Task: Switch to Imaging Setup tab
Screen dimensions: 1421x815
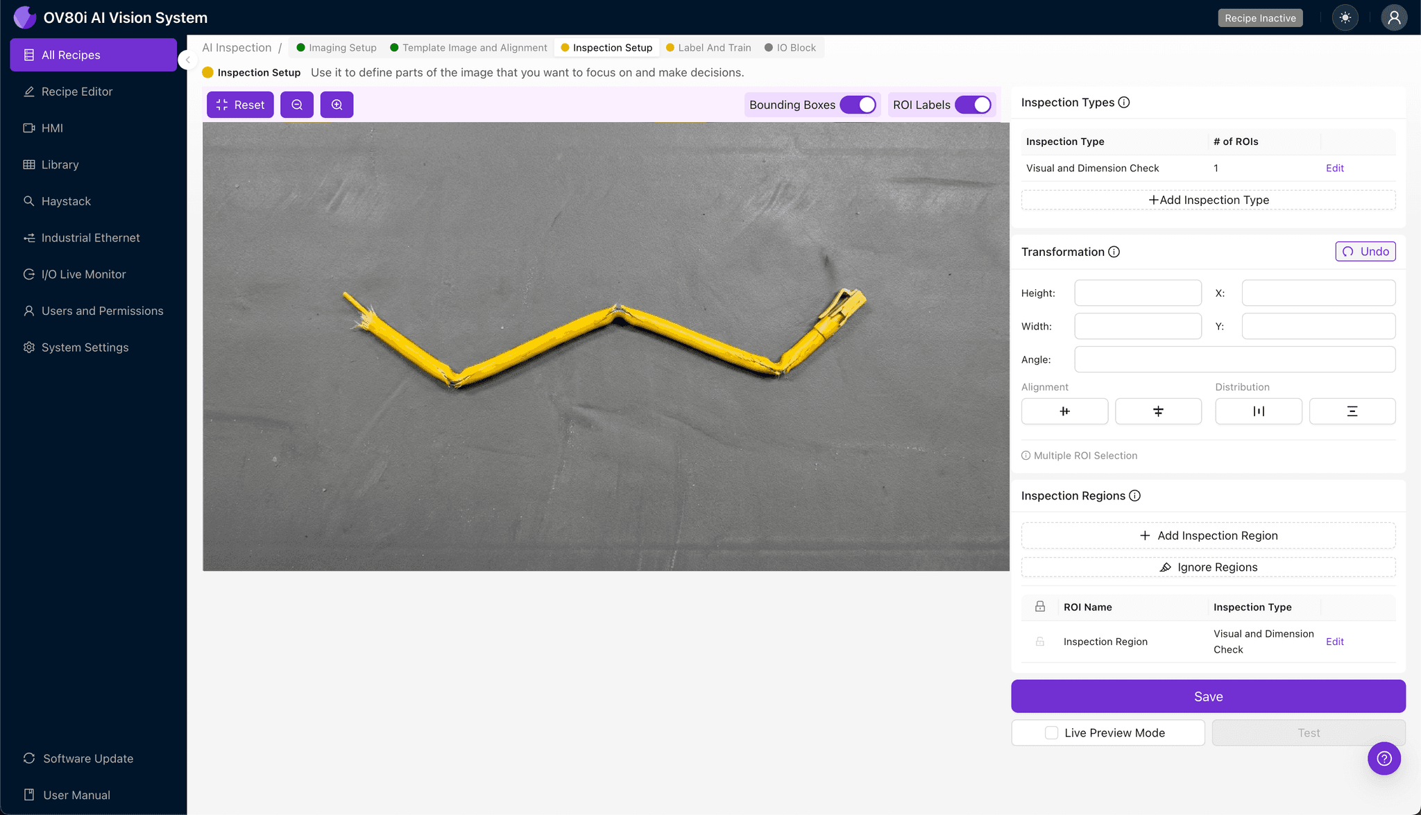Action: pos(337,48)
